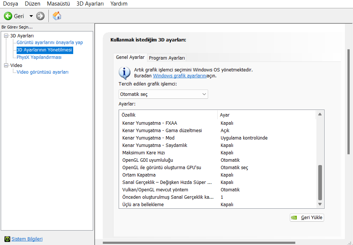The width and height of the screenshot is (353, 245).
Task: Go to the Home icon in toolbar
Action: point(57,16)
